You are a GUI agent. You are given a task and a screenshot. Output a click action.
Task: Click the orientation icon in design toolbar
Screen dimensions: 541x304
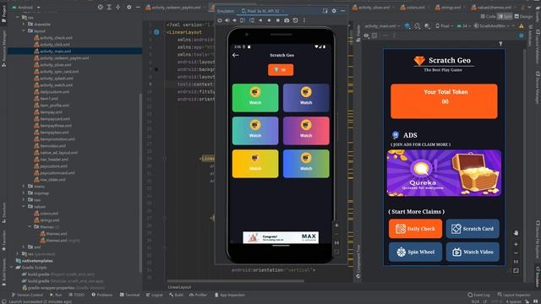[x=418, y=26]
